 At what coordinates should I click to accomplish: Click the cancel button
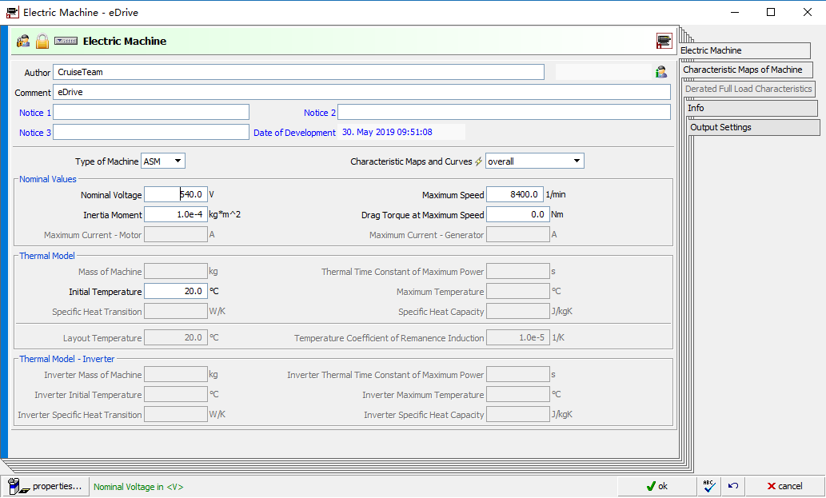[785, 486]
